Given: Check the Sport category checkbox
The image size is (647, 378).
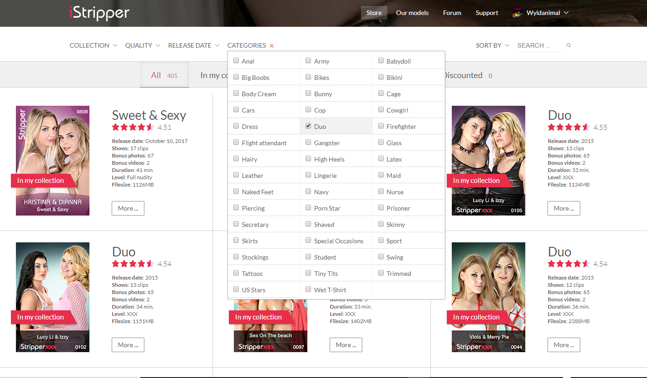Looking at the screenshot, I should tap(381, 240).
